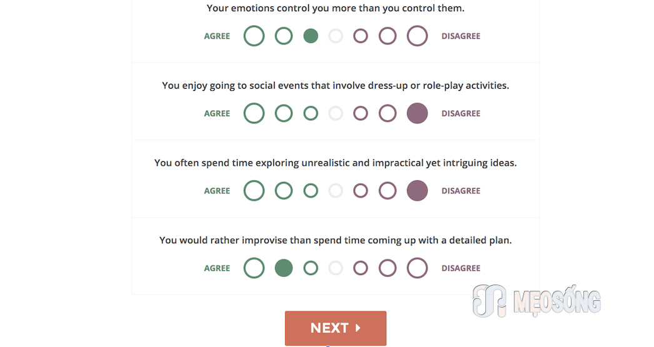Viewport: 654px width, 347px height.
Task: Select strongest disagree for emotions control question
Action: (x=418, y=36)
